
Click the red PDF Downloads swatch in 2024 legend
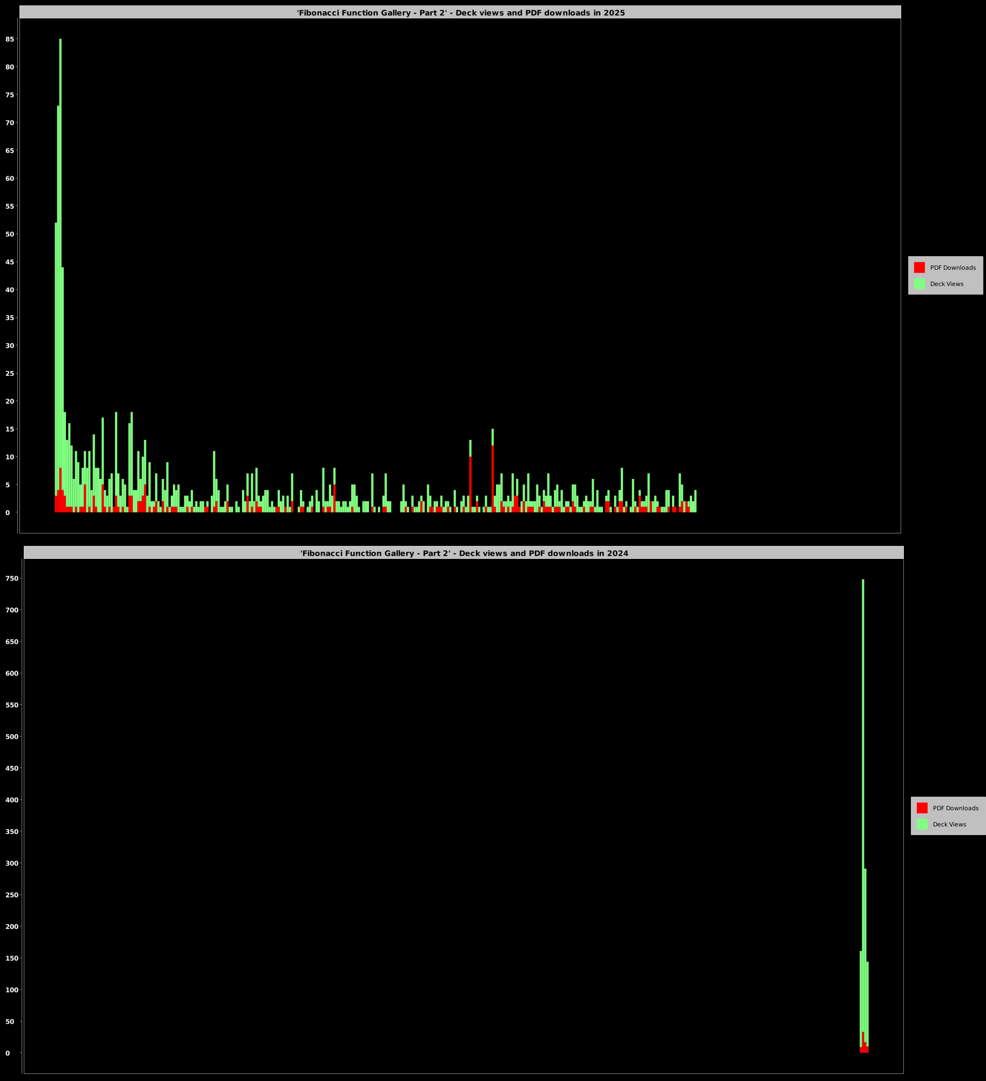(x=922, y=808)
